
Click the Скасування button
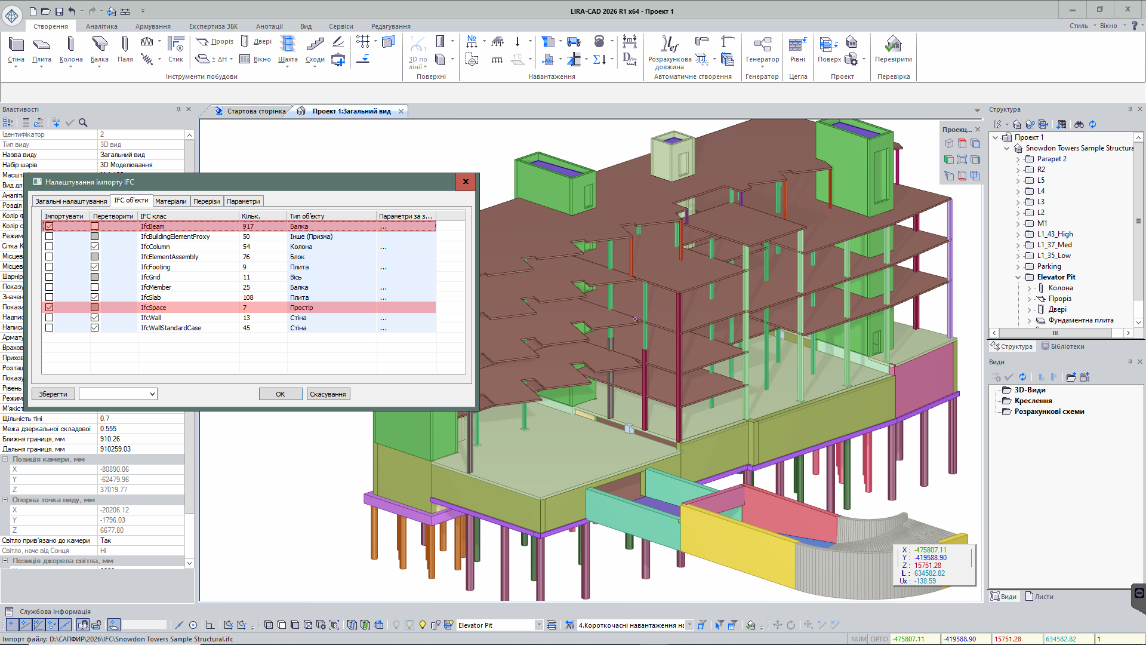[328, 394]
